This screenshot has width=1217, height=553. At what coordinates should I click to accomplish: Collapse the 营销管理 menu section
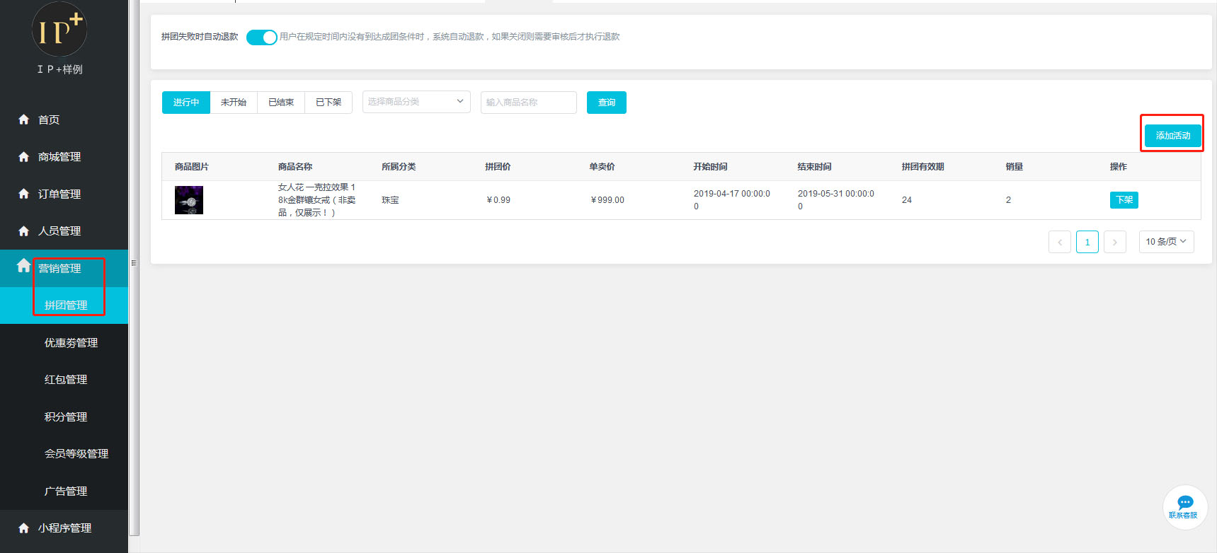coord(59,269)
